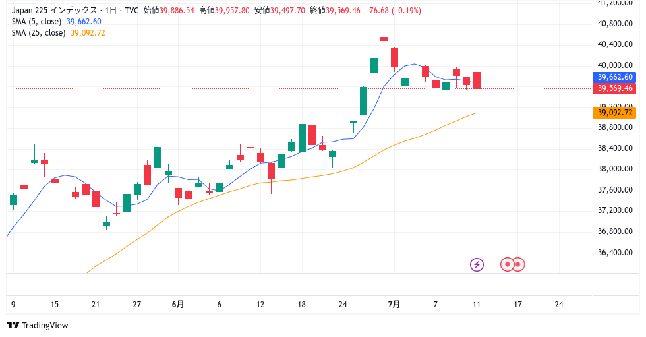Click the 始値 39,886.54 open value
The height and width of the screenshot is (337, 646).
click(x=169, y=11)
